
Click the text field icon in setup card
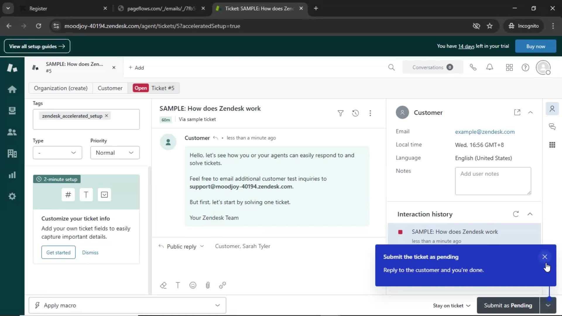pyautogui.click(x=86, y=195)
